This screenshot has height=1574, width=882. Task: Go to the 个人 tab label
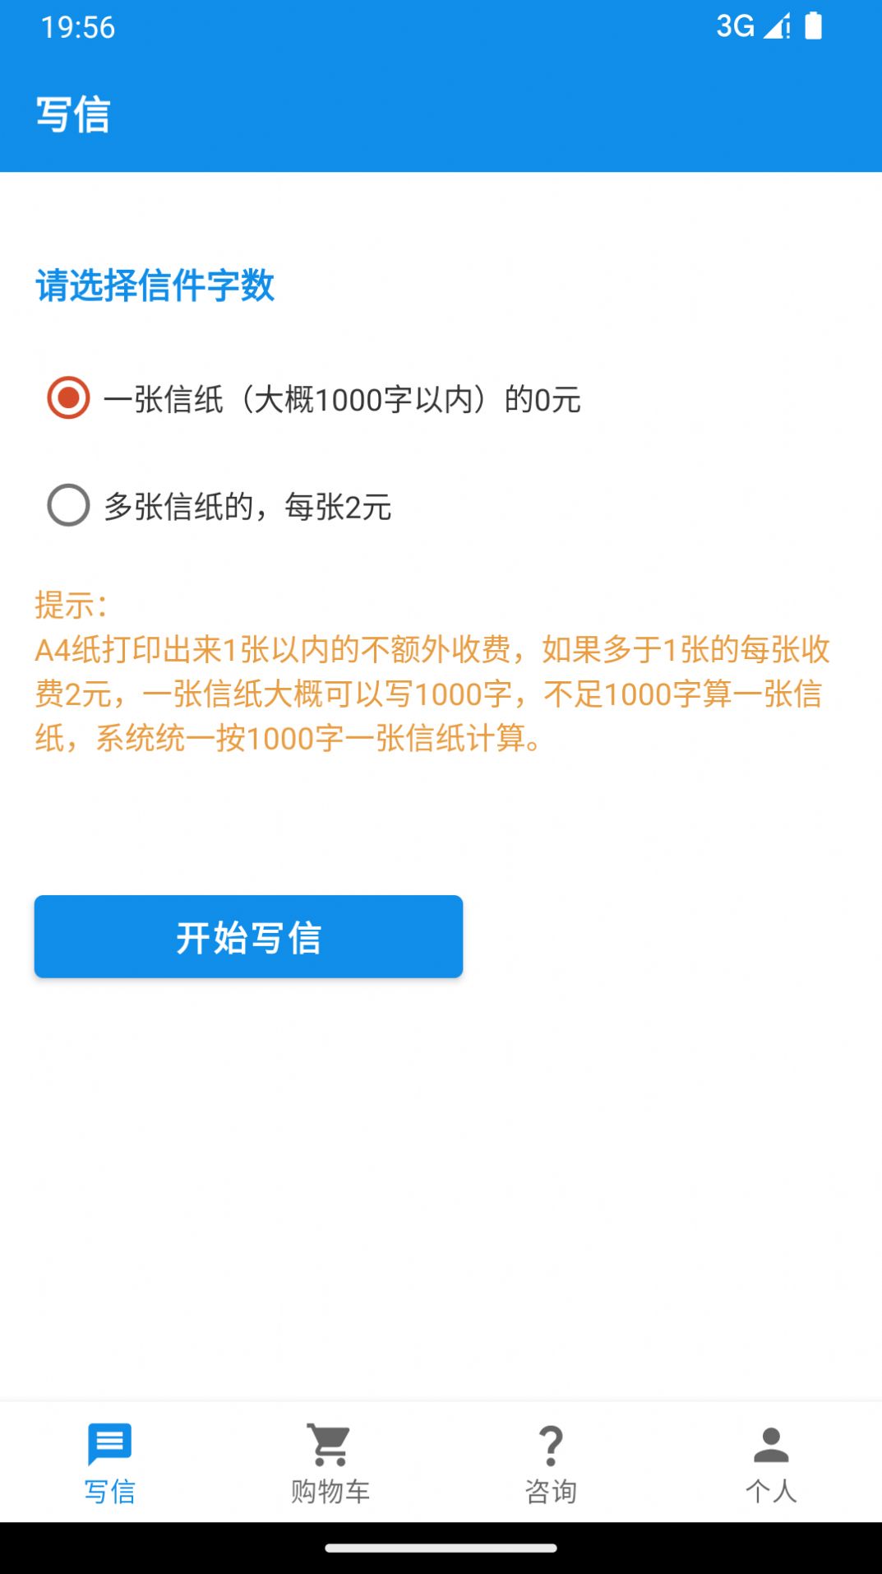[771, 1491]
